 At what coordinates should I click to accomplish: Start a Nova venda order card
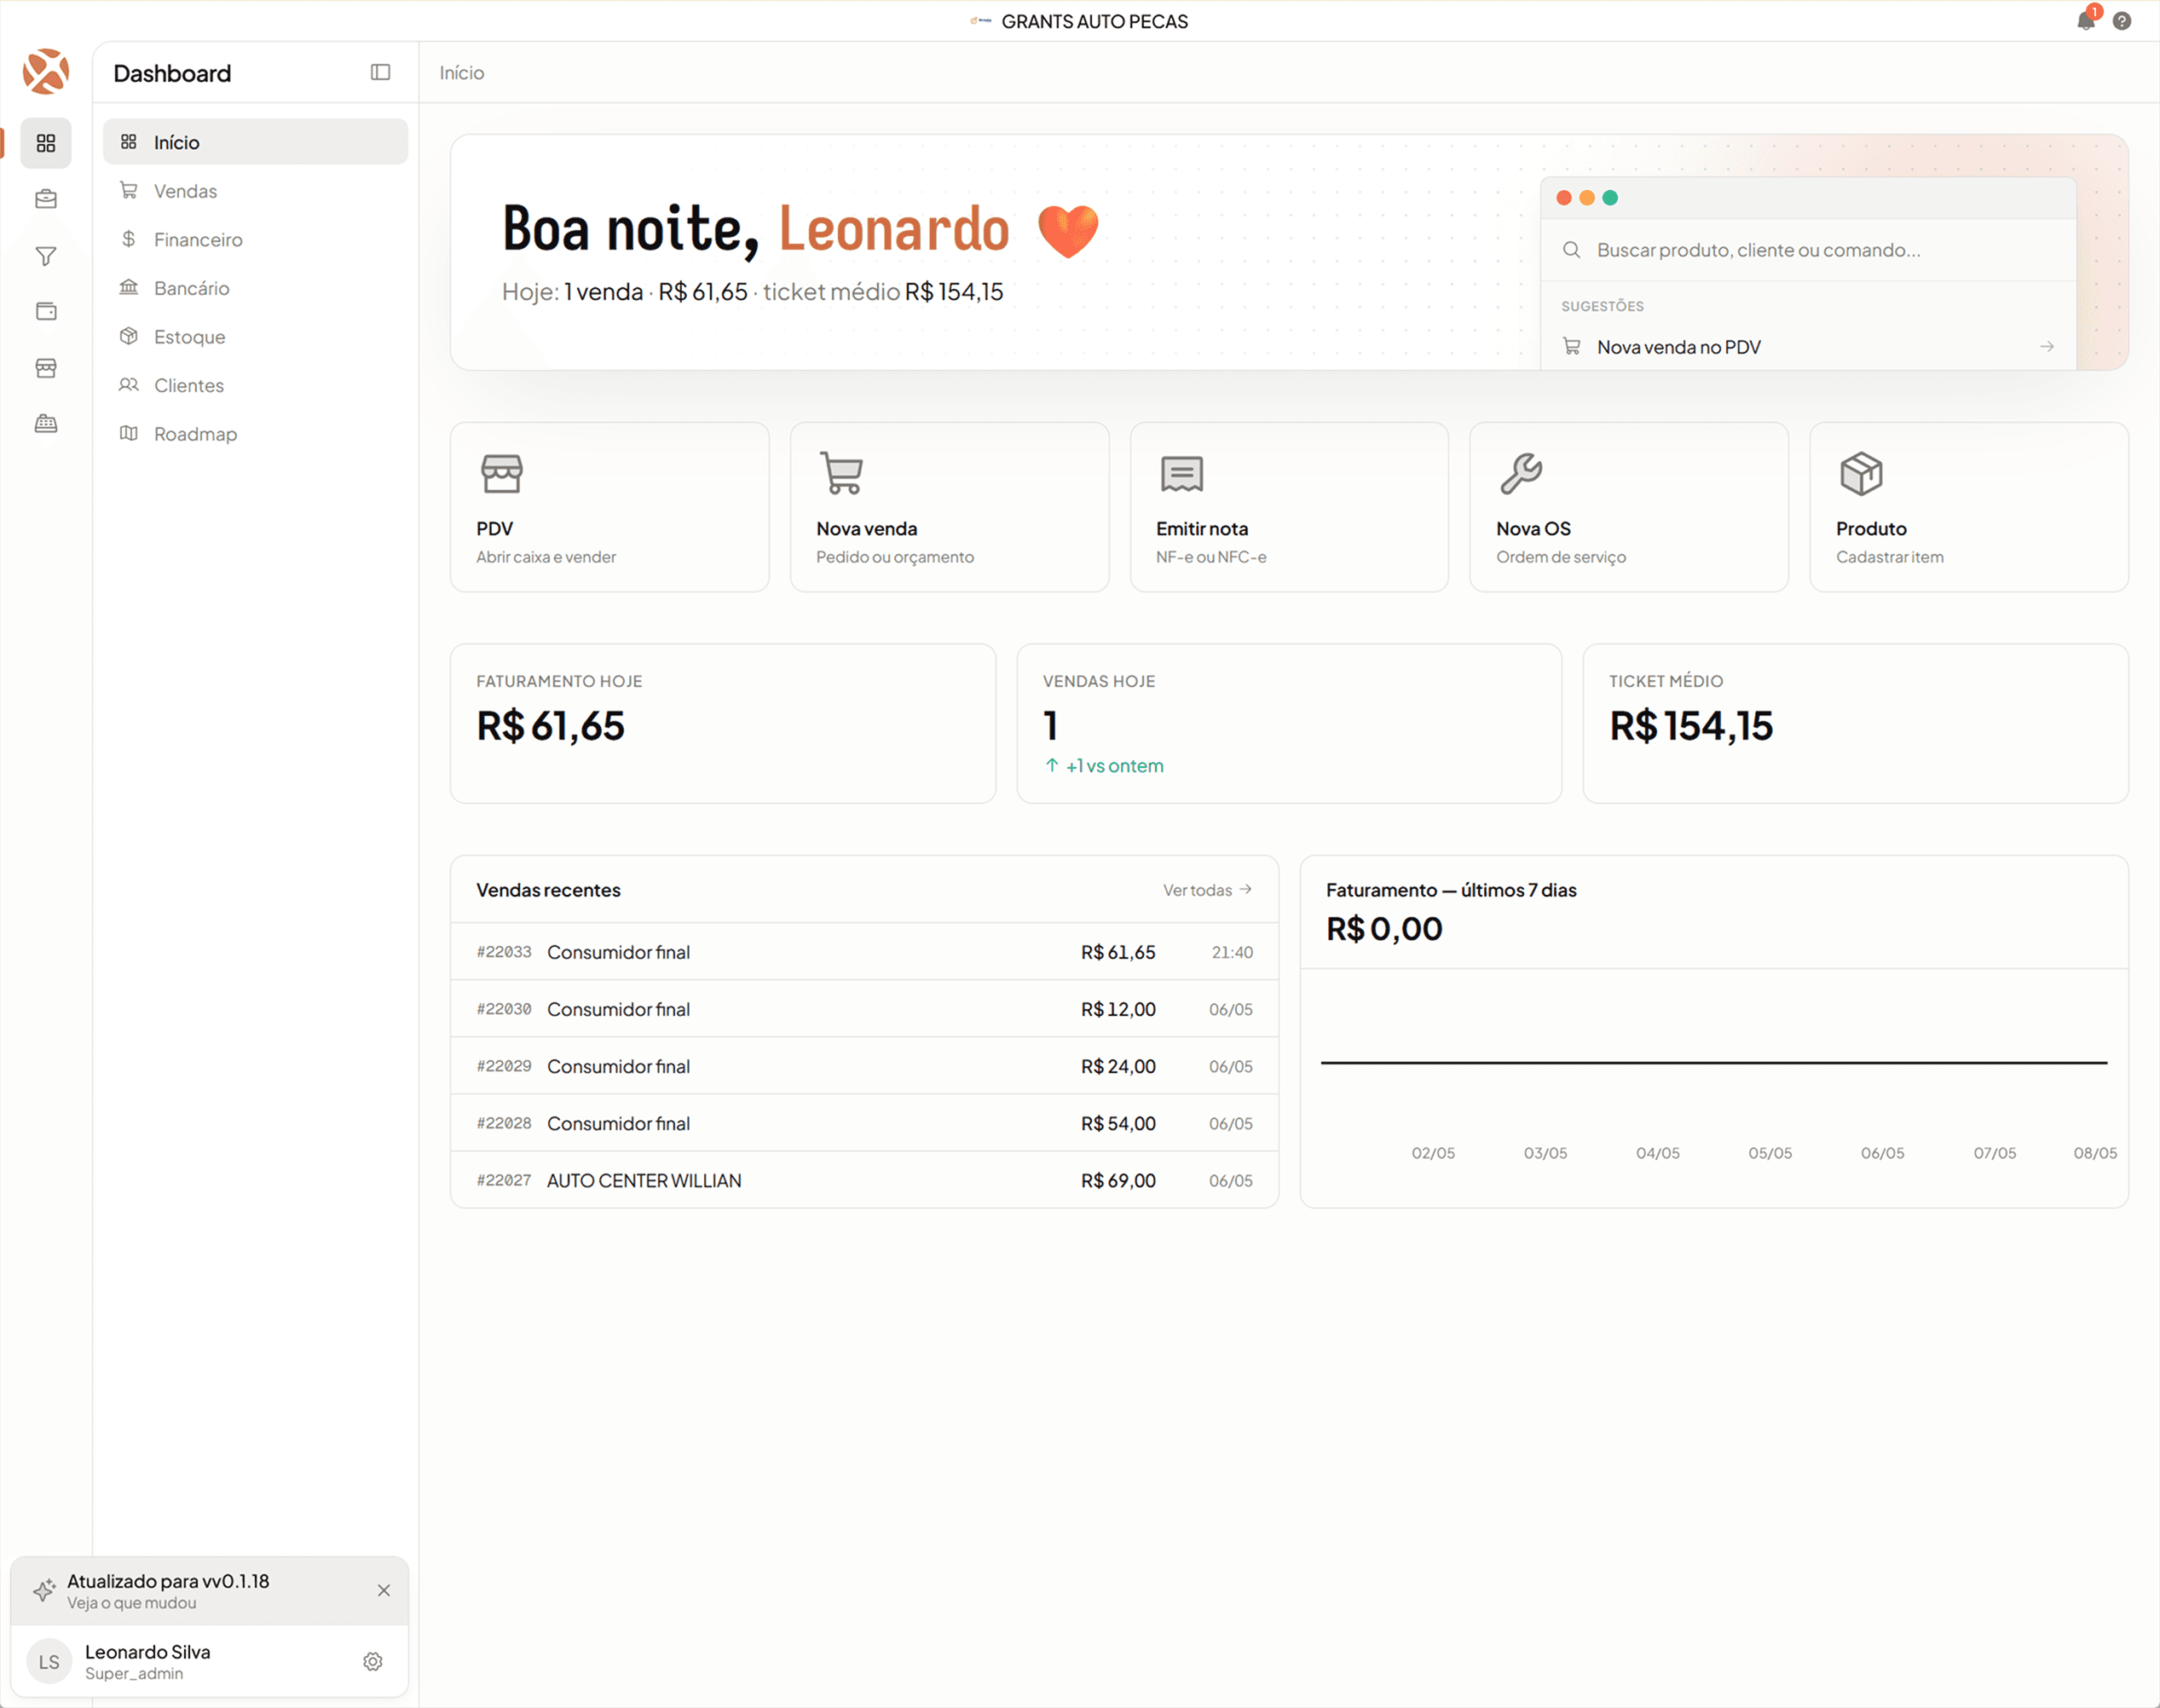949,507
